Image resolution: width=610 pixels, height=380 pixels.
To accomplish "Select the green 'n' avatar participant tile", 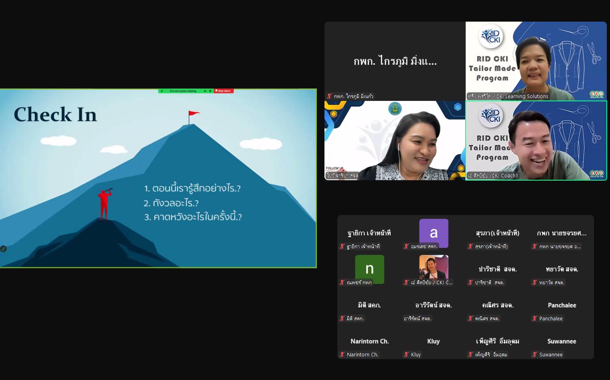I will [369, 268].
